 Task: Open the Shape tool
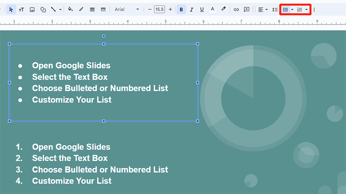pos(43,9)
